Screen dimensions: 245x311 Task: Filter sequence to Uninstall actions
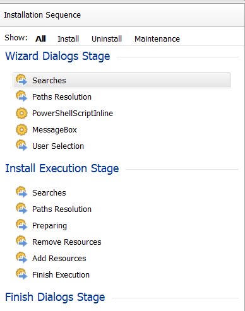[107, 39]
